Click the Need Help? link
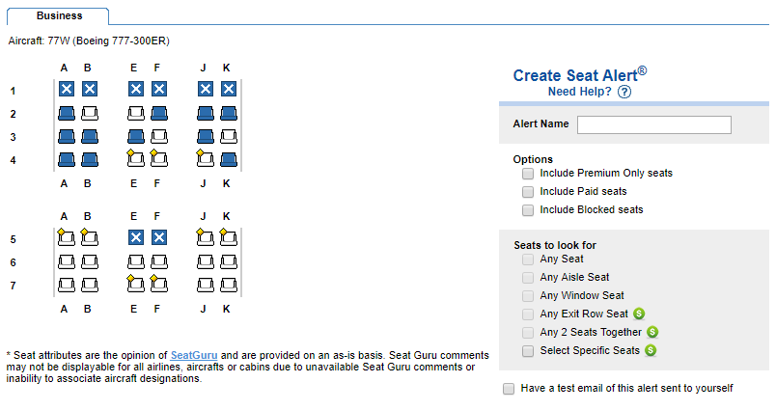 point(579,92)
